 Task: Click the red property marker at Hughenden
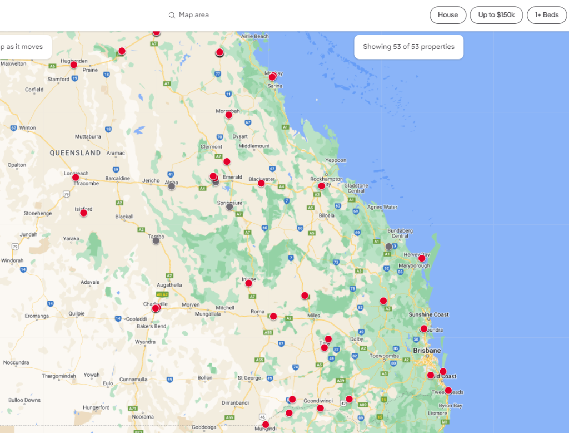click(74, 65)
